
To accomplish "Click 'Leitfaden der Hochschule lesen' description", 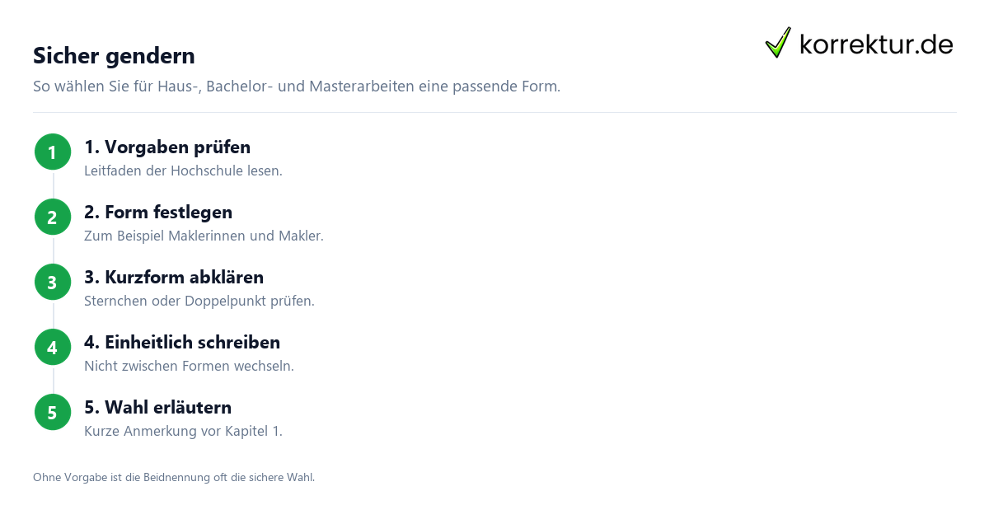I will point(183,171).
